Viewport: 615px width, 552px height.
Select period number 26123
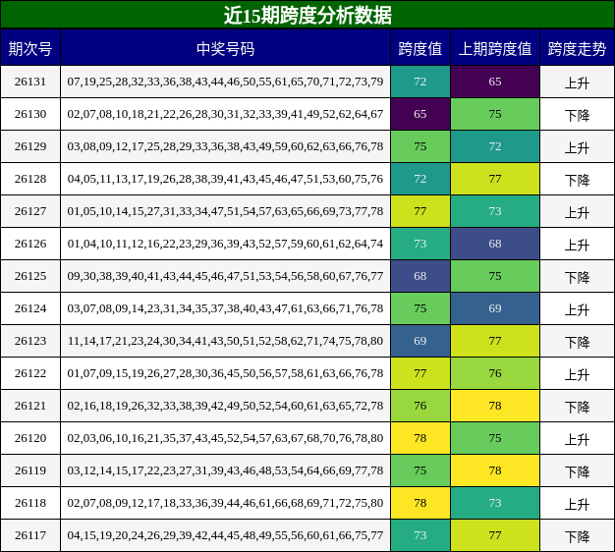pos(30,341)
